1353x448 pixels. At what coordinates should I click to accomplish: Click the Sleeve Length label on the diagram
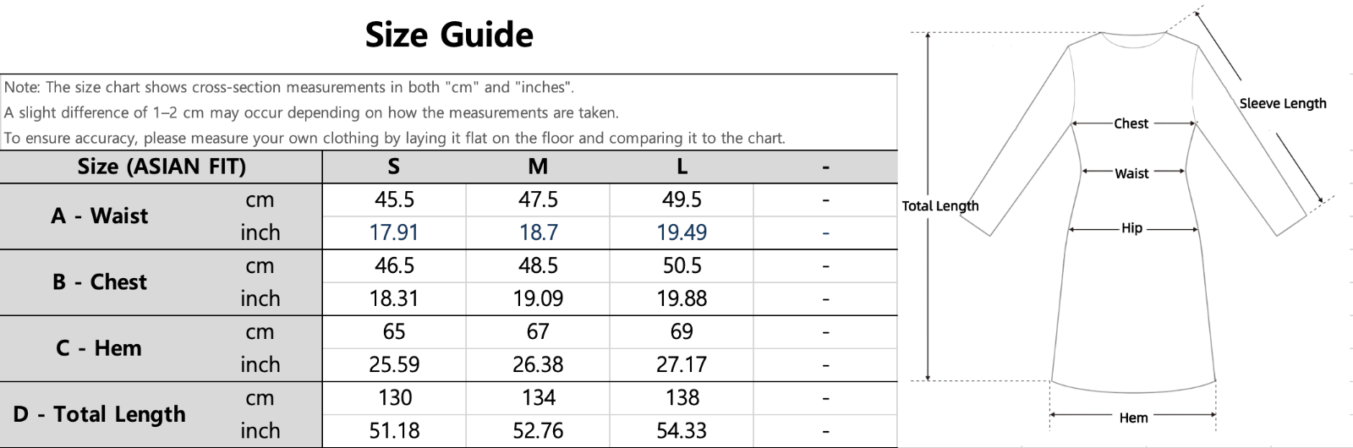(x=1282, y=103)
